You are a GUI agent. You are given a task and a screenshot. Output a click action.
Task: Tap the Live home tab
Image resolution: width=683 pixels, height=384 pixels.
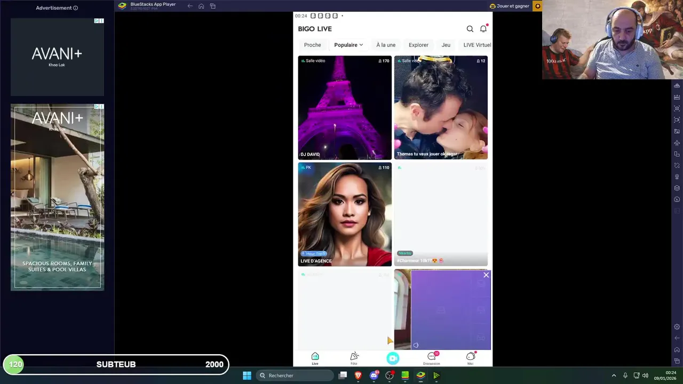pos(315,358)
